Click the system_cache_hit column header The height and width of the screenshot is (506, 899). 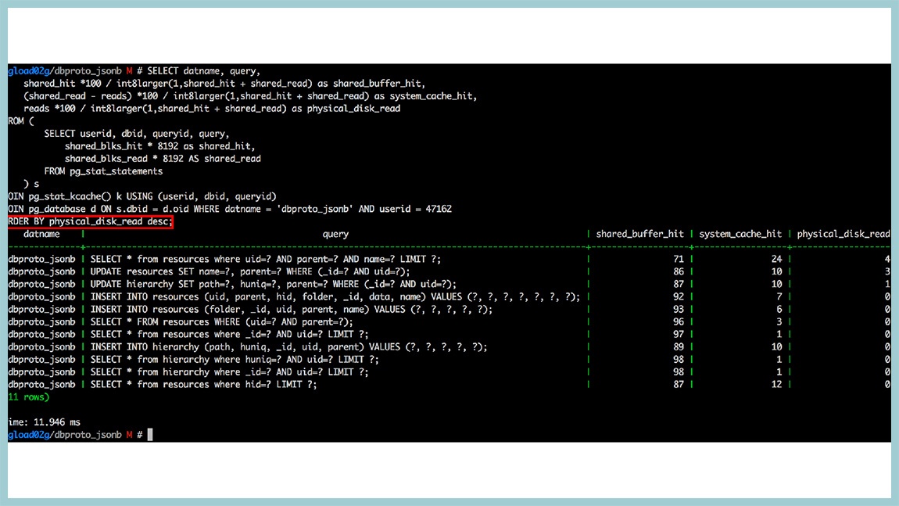click(x=740, y=234)
